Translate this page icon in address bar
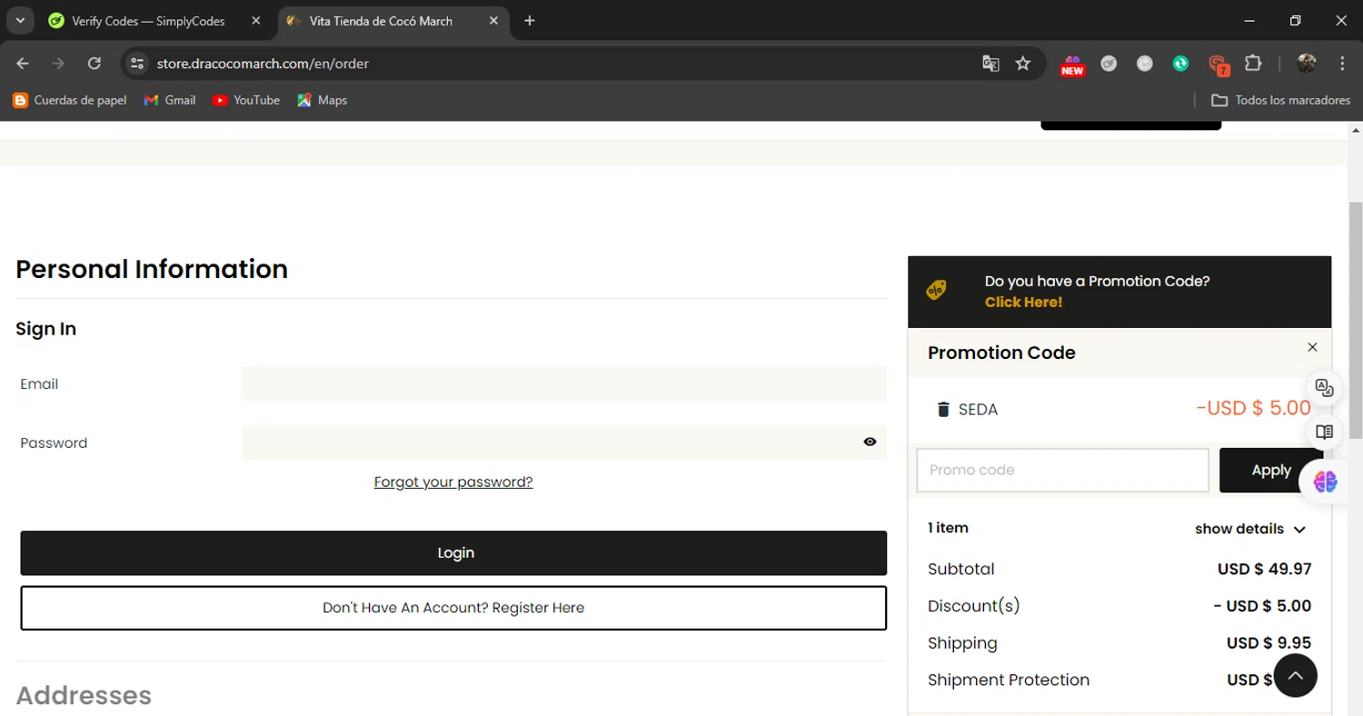Screen dimensions: 1363x716 point(991,64)
